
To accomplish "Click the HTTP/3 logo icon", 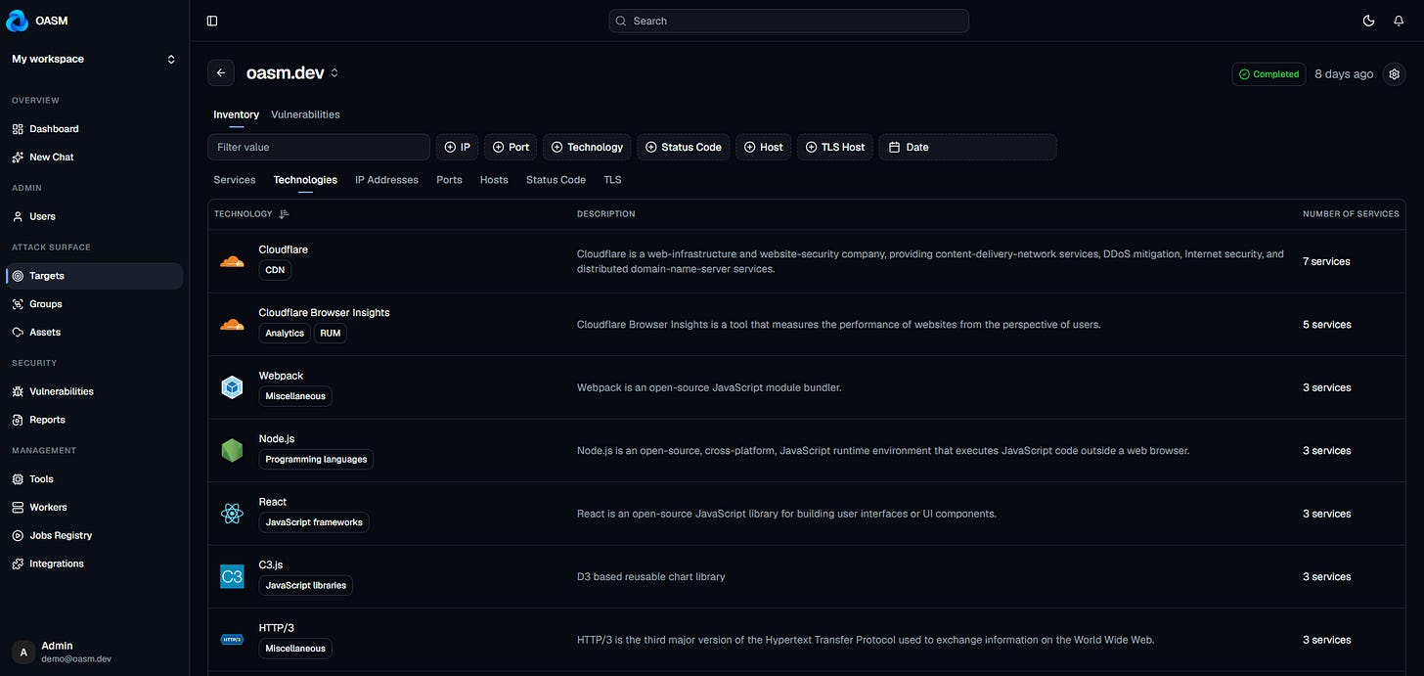I will pos(232,640).
